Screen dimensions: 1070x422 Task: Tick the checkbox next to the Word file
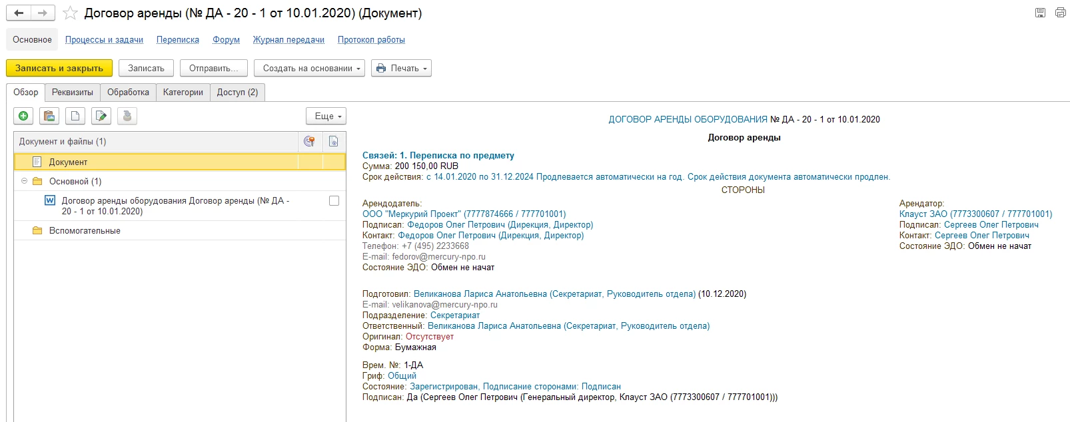pos(334,201)
